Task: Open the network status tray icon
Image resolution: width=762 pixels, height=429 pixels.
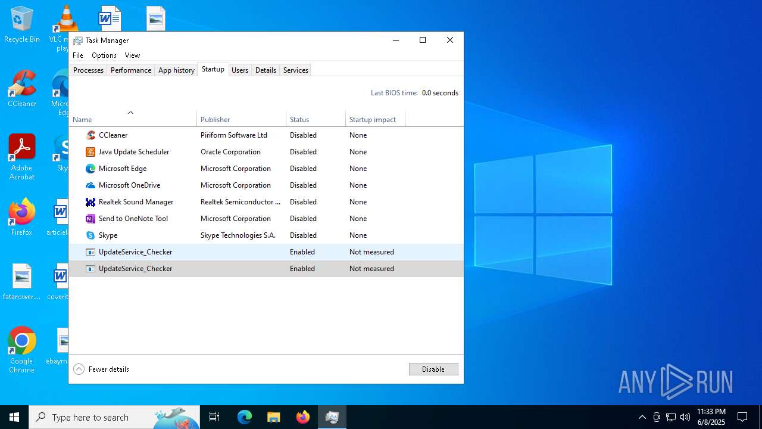Action: [x=671, y=417]
